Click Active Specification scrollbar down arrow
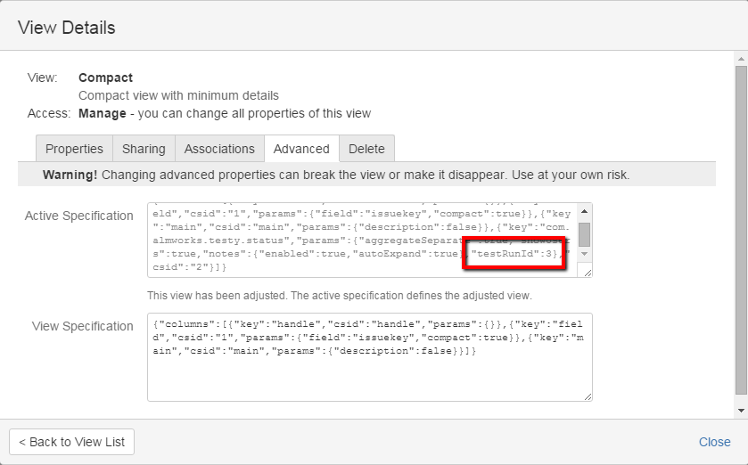The height and width of the screenshot is (465, 748). [x=585, y=254]
